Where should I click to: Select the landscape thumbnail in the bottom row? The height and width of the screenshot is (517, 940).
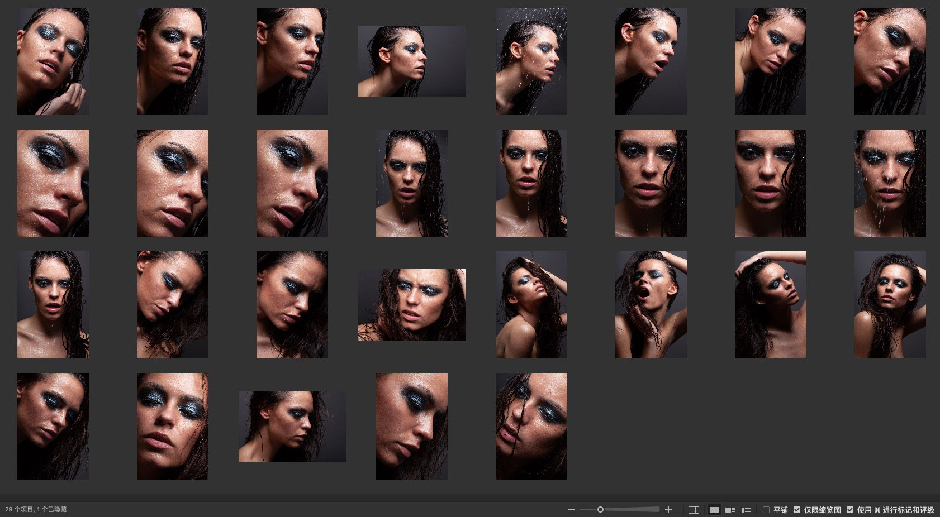point(292,427)
